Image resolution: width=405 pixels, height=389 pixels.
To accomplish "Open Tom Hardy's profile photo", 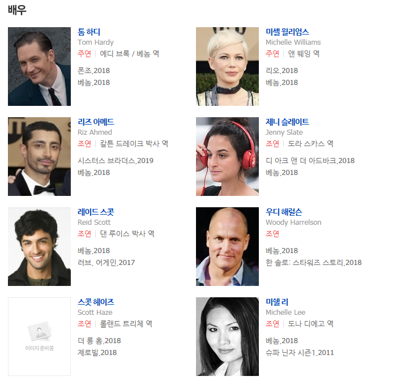I will (39, 66).
